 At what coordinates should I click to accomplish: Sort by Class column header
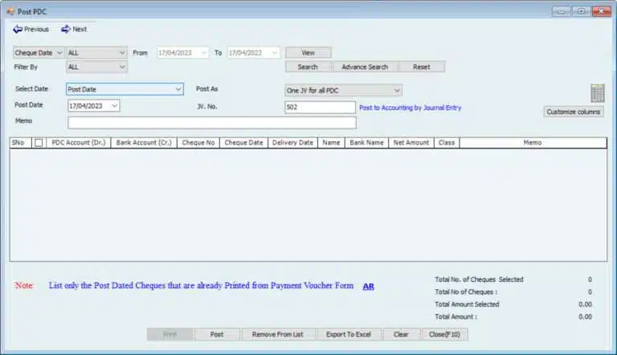coord(447,143)
